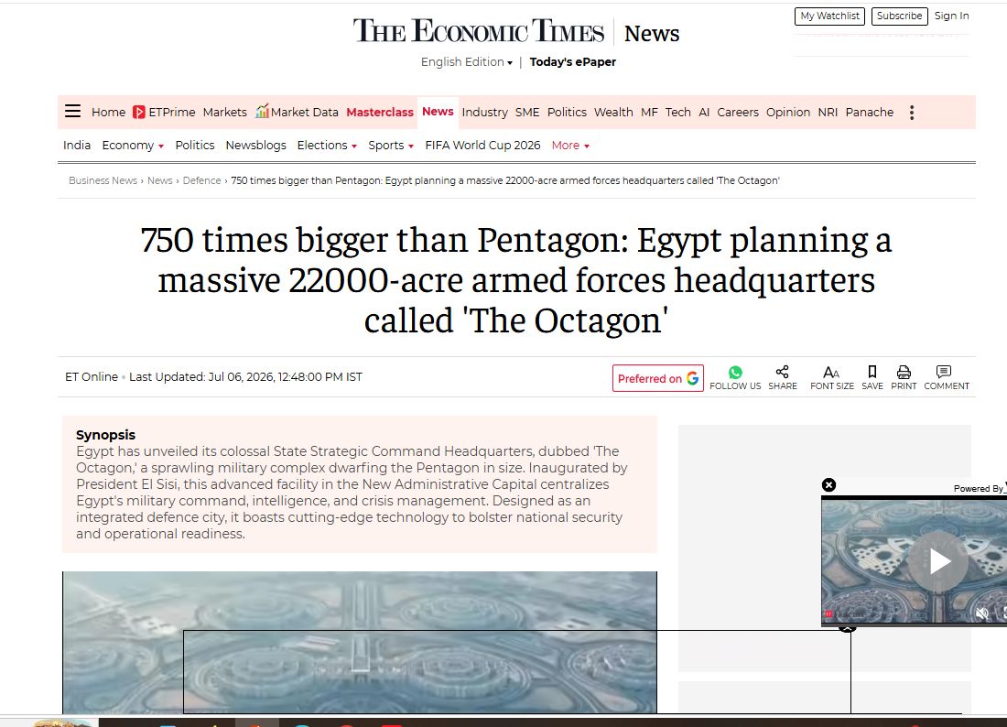The width and height of the screenshot is (1007, 727).
Task: Open the FIFA World Cup 2026 link
Action: coord(483,146)
